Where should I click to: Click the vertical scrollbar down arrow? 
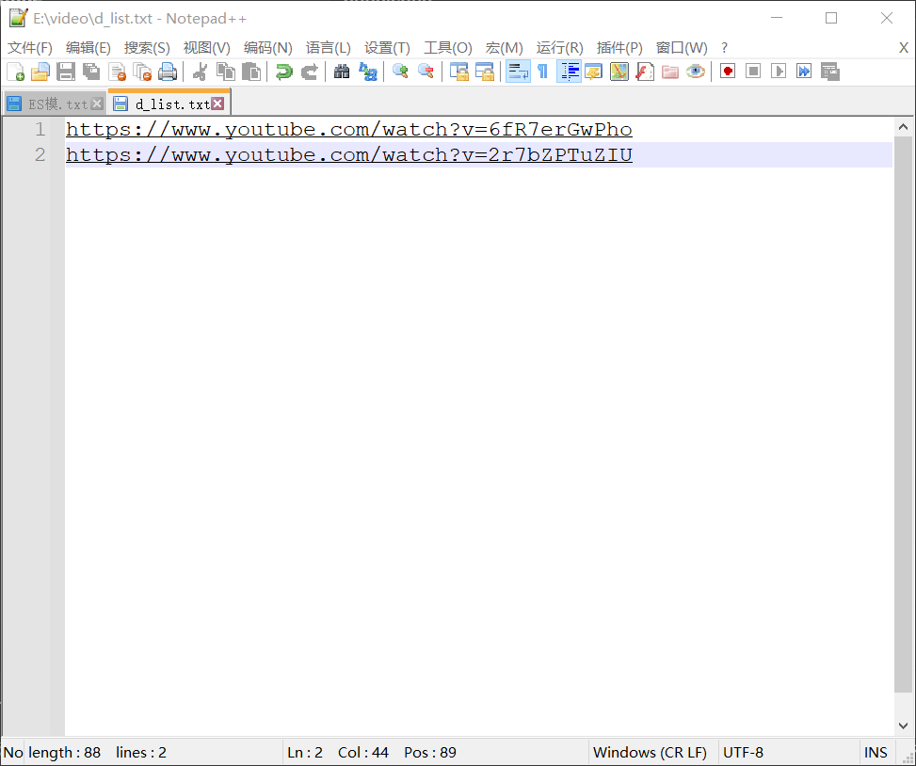click(x=903, y=726)
